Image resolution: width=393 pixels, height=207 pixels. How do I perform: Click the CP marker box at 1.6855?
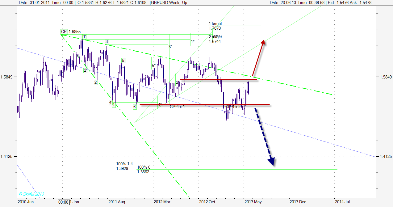[x=64, y=32]
